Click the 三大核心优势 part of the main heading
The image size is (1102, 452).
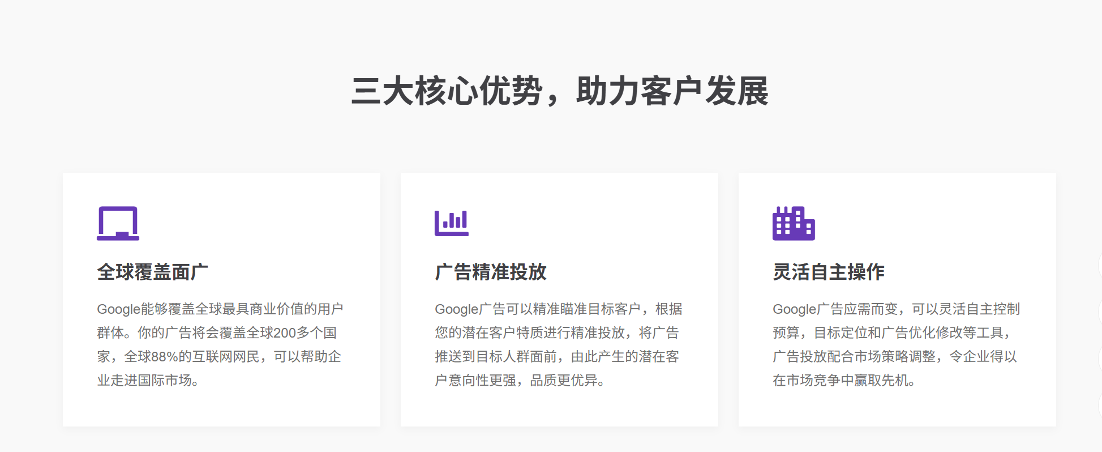pos(447,91)
